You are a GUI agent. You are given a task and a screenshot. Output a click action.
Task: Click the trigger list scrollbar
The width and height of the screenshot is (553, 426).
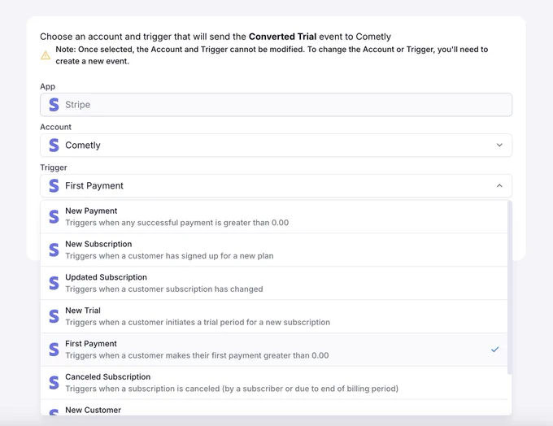pyautogui.click(x=510, y=285)
